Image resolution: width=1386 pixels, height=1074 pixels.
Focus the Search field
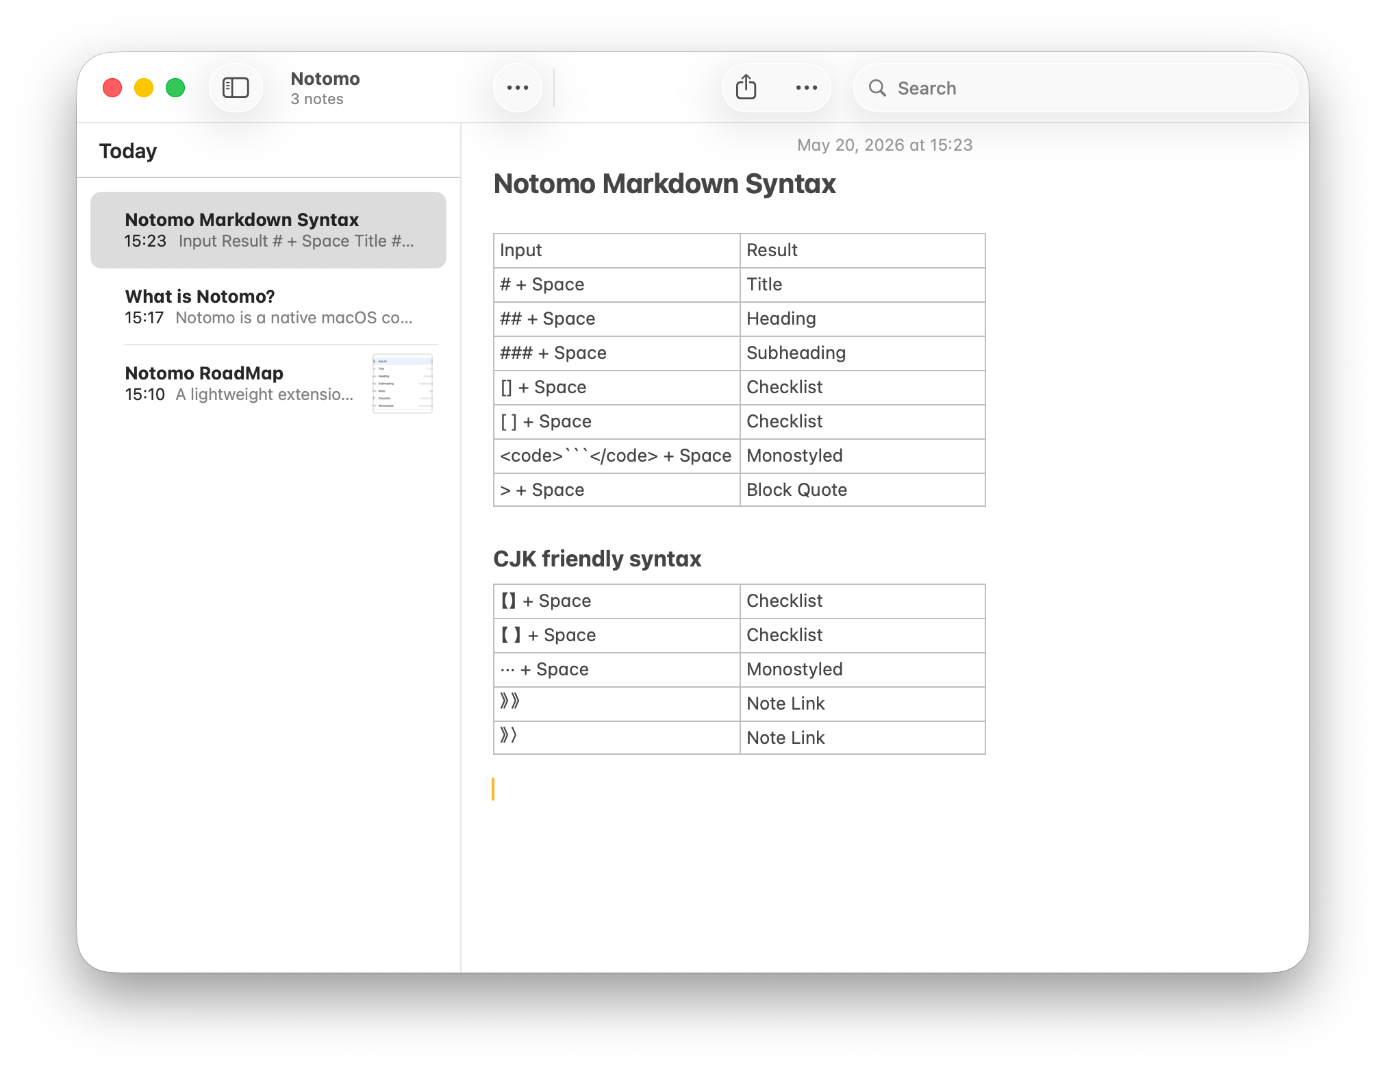click(x=1075, y=88)
